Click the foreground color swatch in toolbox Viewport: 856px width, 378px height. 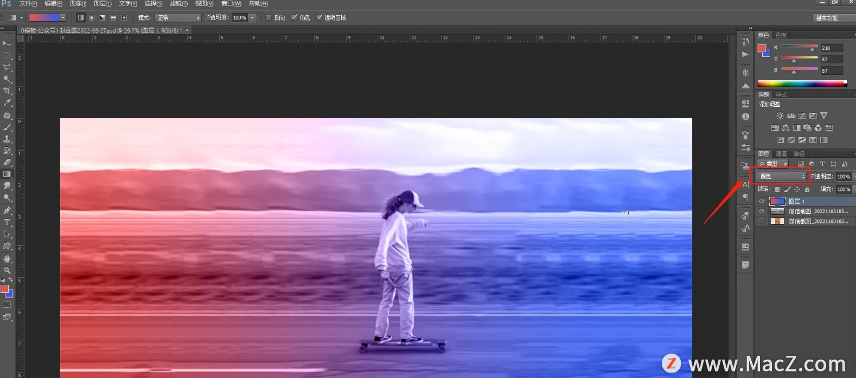[5, 289]
